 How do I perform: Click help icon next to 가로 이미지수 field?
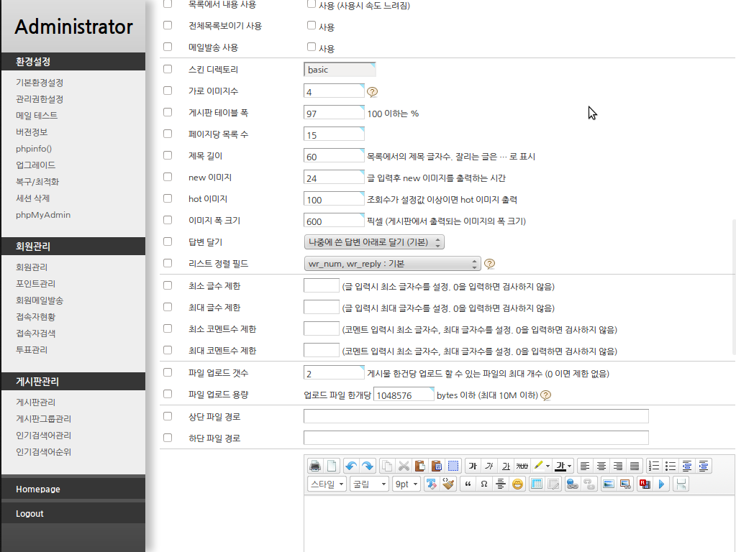373,92
